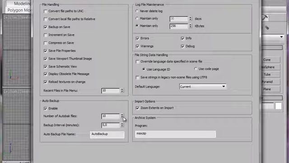289x163 pixels.
Task: Click the GeoSphere primitive button
Action: coord(271,67)
